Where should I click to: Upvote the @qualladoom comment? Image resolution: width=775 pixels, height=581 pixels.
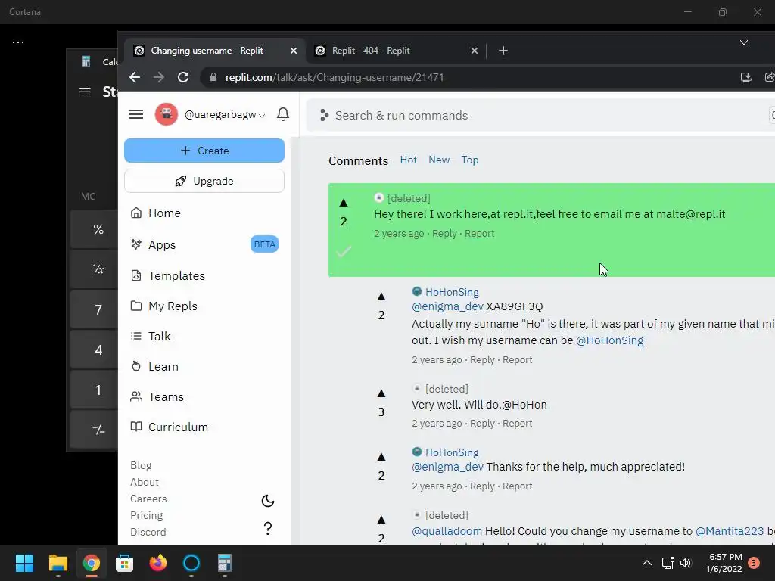[x=381, y=520]
